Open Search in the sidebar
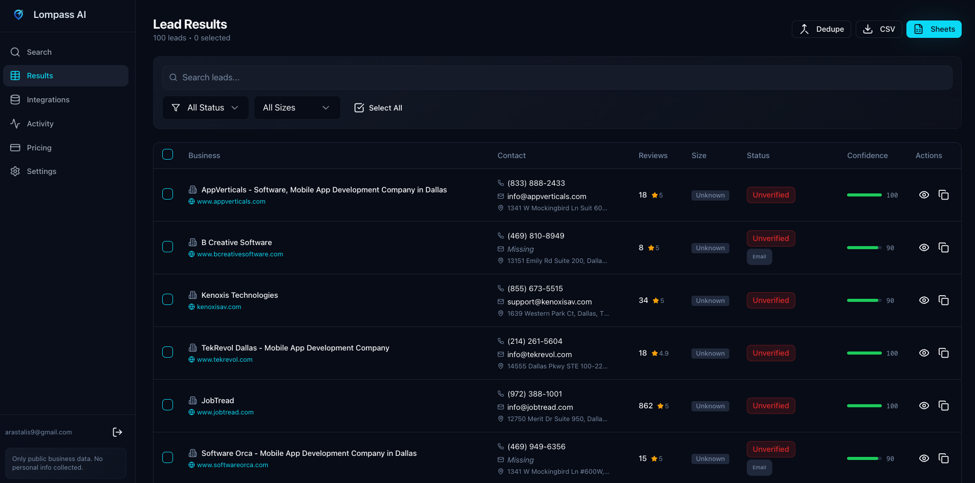 pos(66,52)
